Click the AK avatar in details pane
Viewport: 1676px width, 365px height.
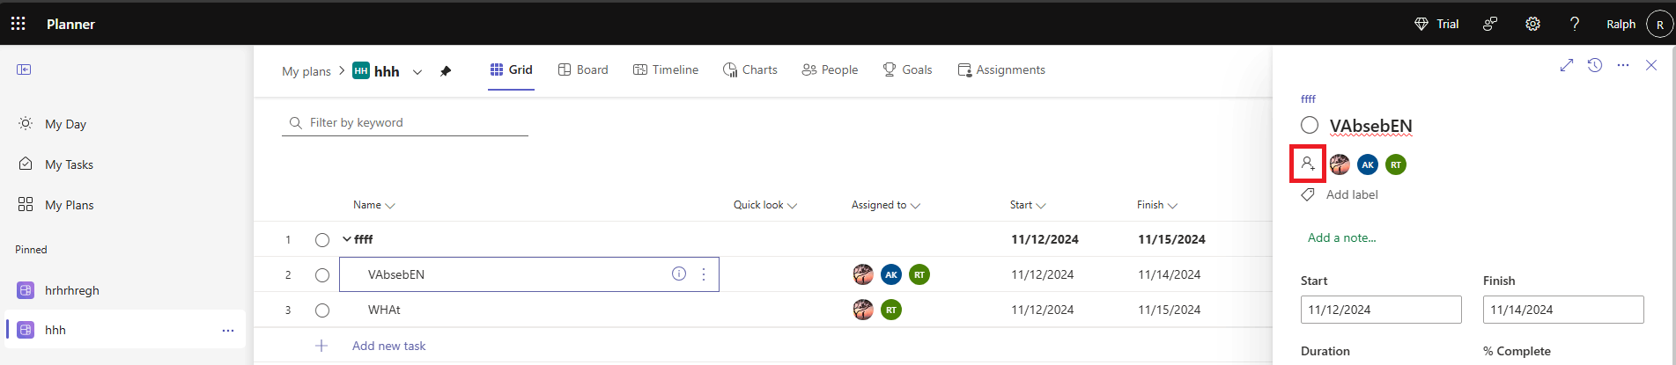(x=1368, y=164)
